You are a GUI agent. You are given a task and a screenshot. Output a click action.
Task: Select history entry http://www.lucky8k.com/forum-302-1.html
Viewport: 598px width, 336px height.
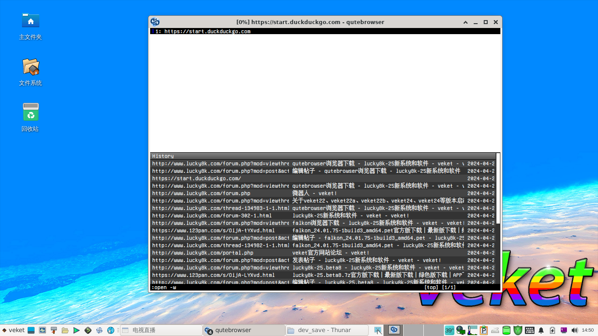point(324,216)
